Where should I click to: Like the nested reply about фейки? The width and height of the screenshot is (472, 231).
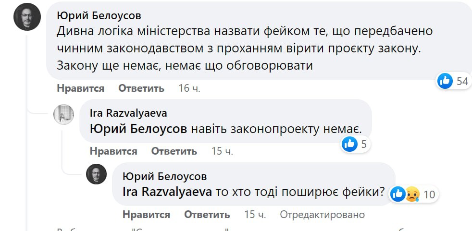coord(146,215)
